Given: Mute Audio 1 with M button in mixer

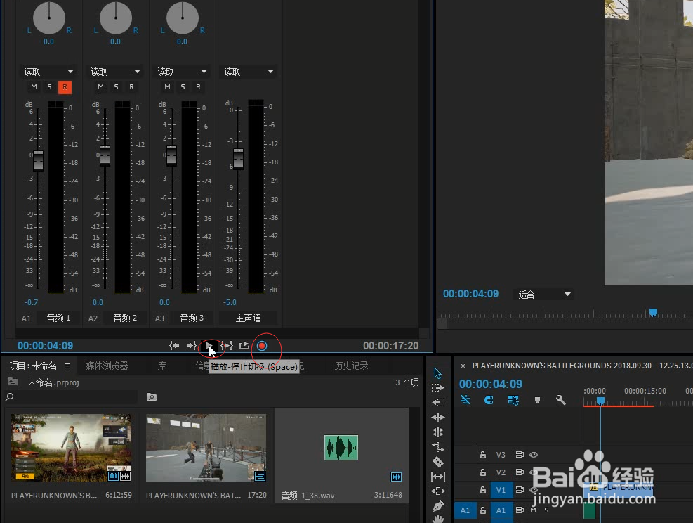Looking at the screenshot, I should point(34,87).
